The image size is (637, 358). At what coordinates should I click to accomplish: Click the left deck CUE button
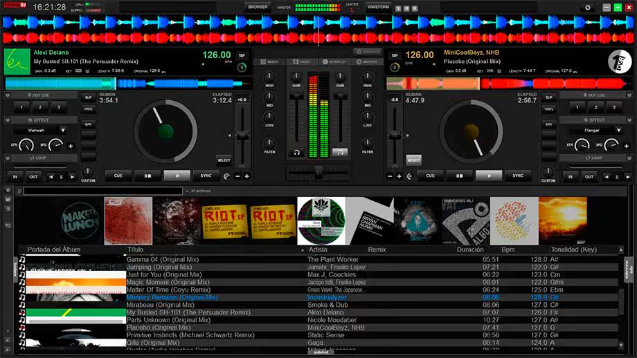pos(118,176)
